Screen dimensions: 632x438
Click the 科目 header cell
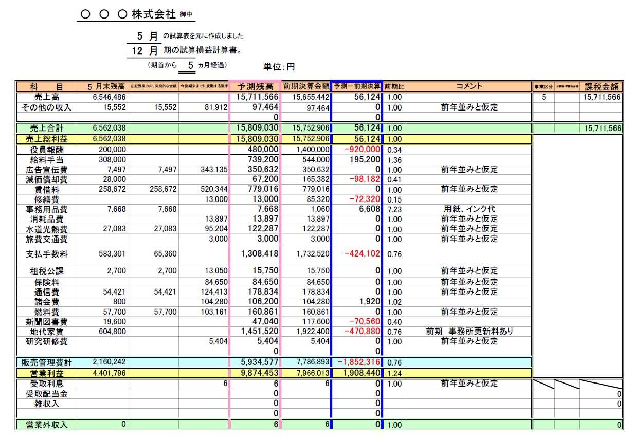(x=47, y=86)
